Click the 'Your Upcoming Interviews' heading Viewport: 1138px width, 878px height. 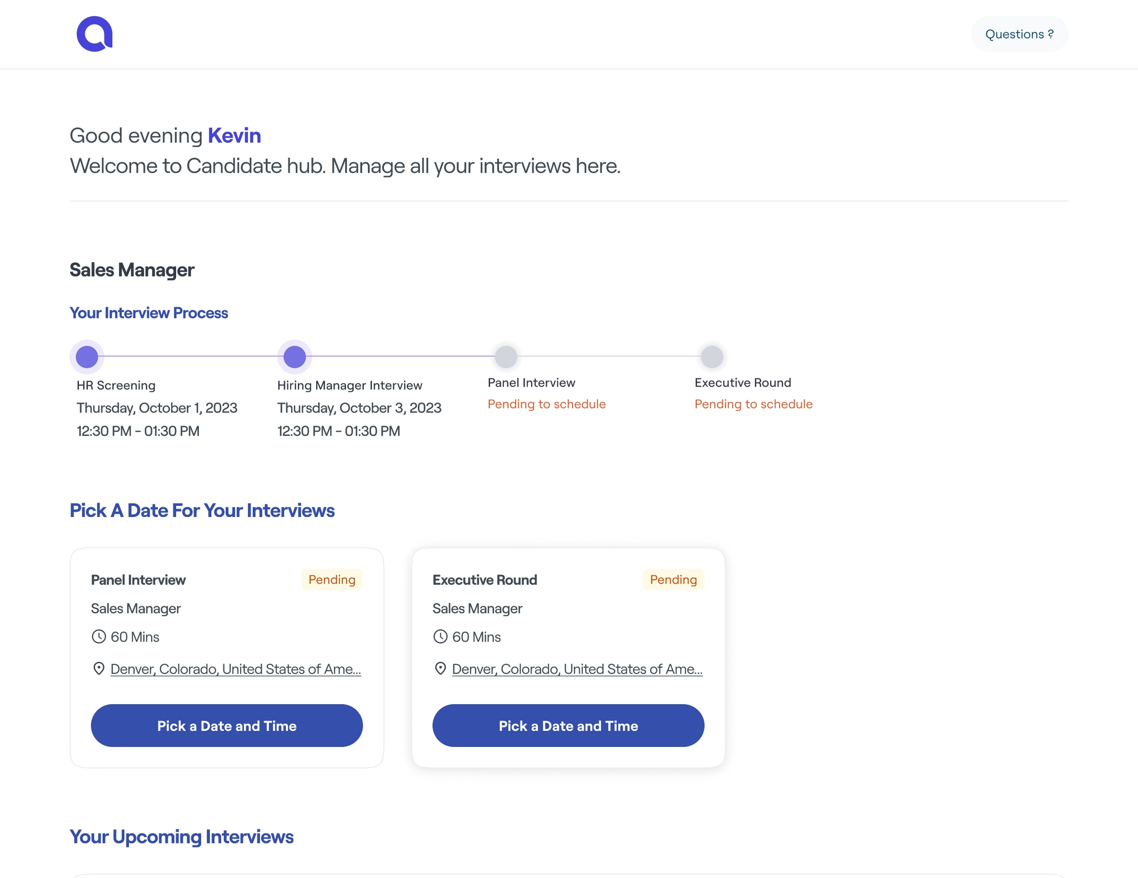click(181, 836)
